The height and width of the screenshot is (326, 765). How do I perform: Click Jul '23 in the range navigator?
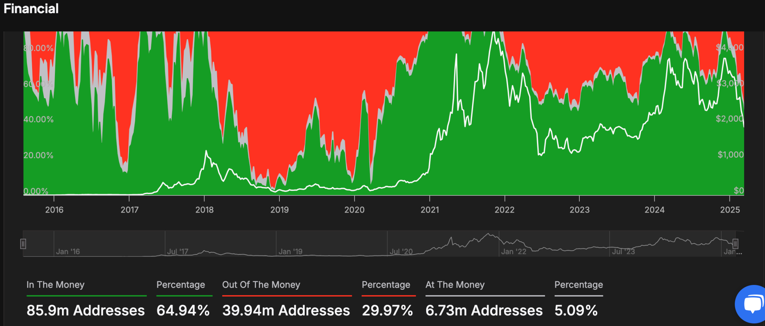pos(623,251)
